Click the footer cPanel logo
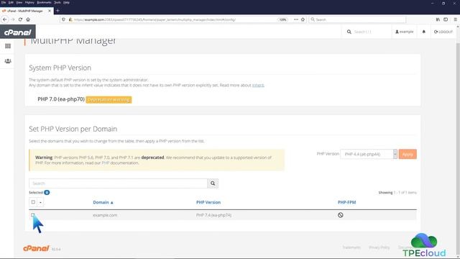 tap(36, 248)
